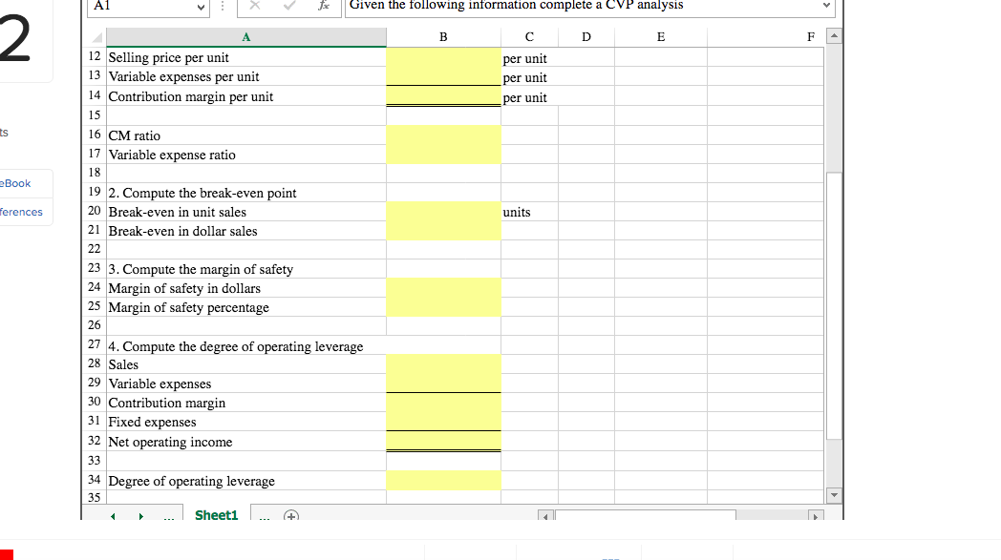Click yellow cell beside Sales row
1001x560 pixels.
tap(443, 364)
